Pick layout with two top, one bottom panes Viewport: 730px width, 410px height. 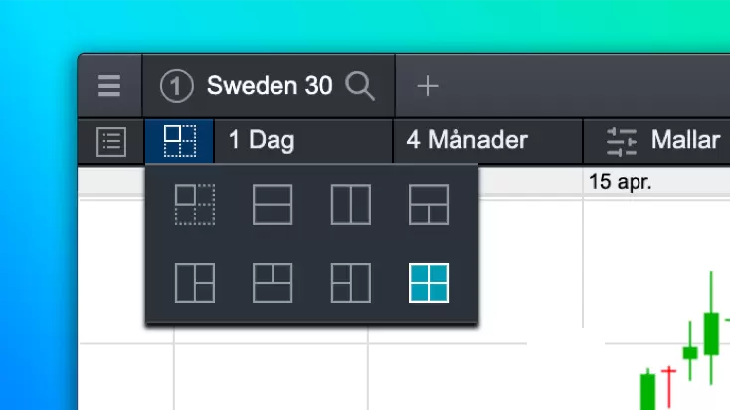[273, 282]
